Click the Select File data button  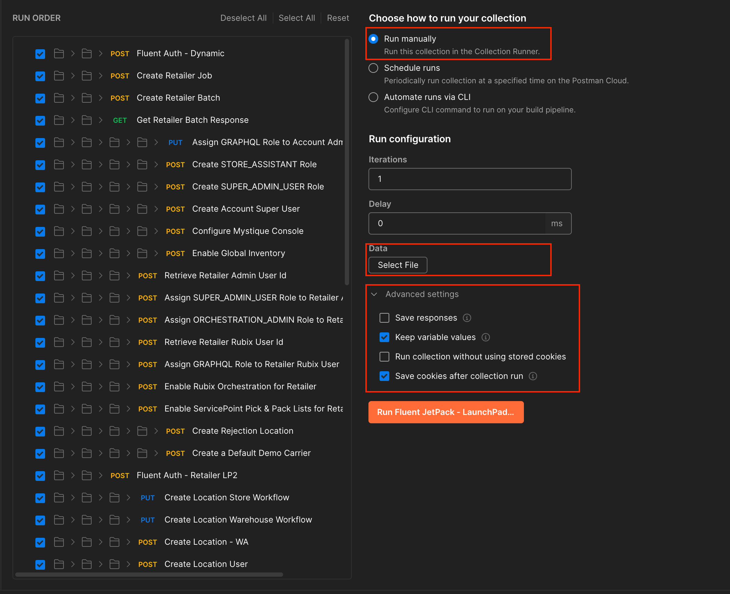[398, 265]
